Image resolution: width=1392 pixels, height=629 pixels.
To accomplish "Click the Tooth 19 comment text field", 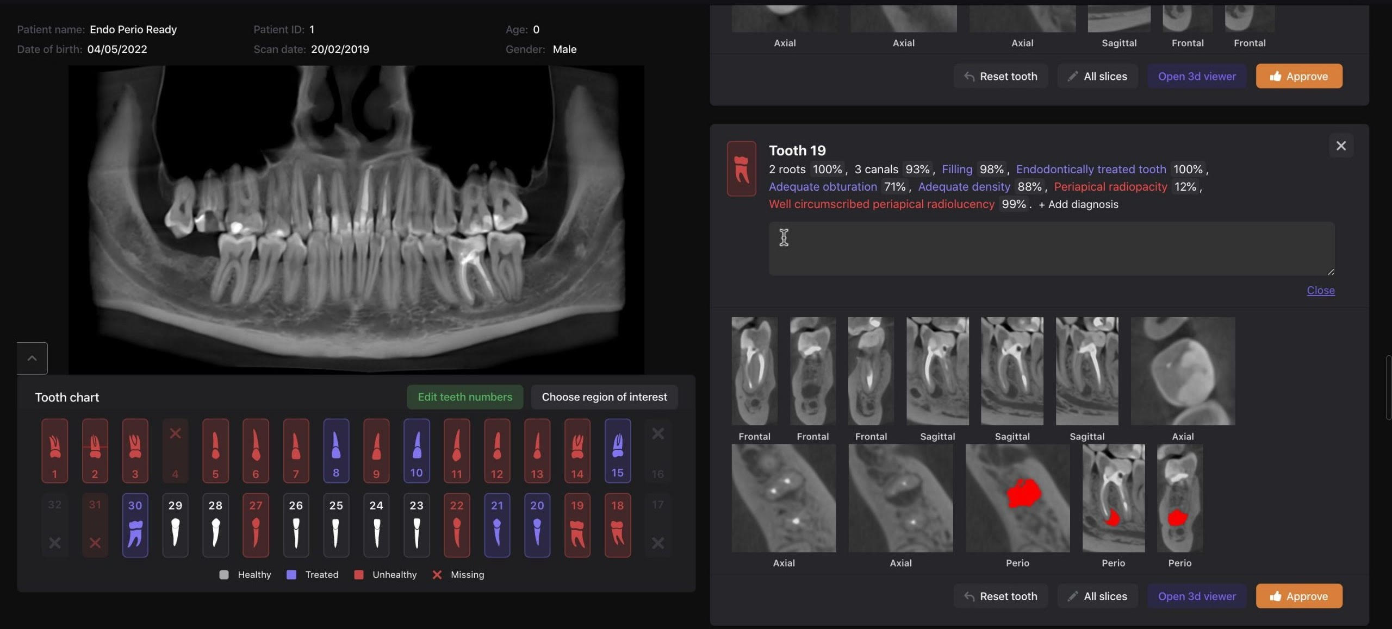I will [1051, 248].
